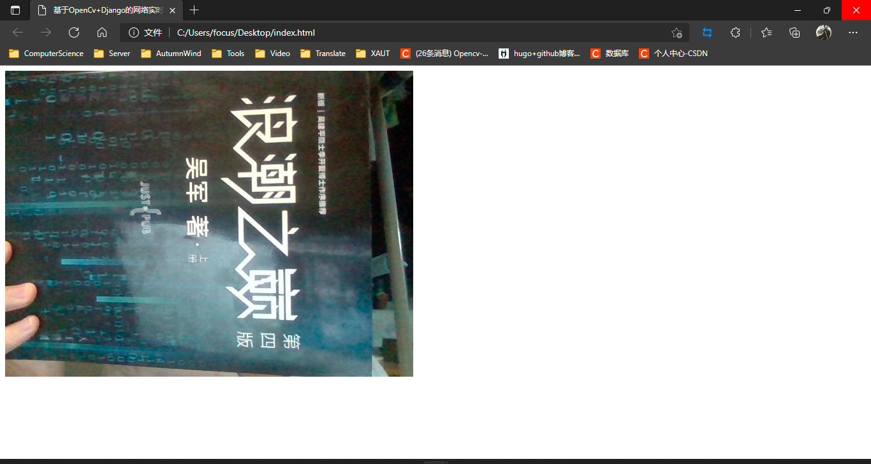Viewport: 871px width, 464px height.
Task: Open the 个人中心-CSDN bookmark
Action: 673,54
